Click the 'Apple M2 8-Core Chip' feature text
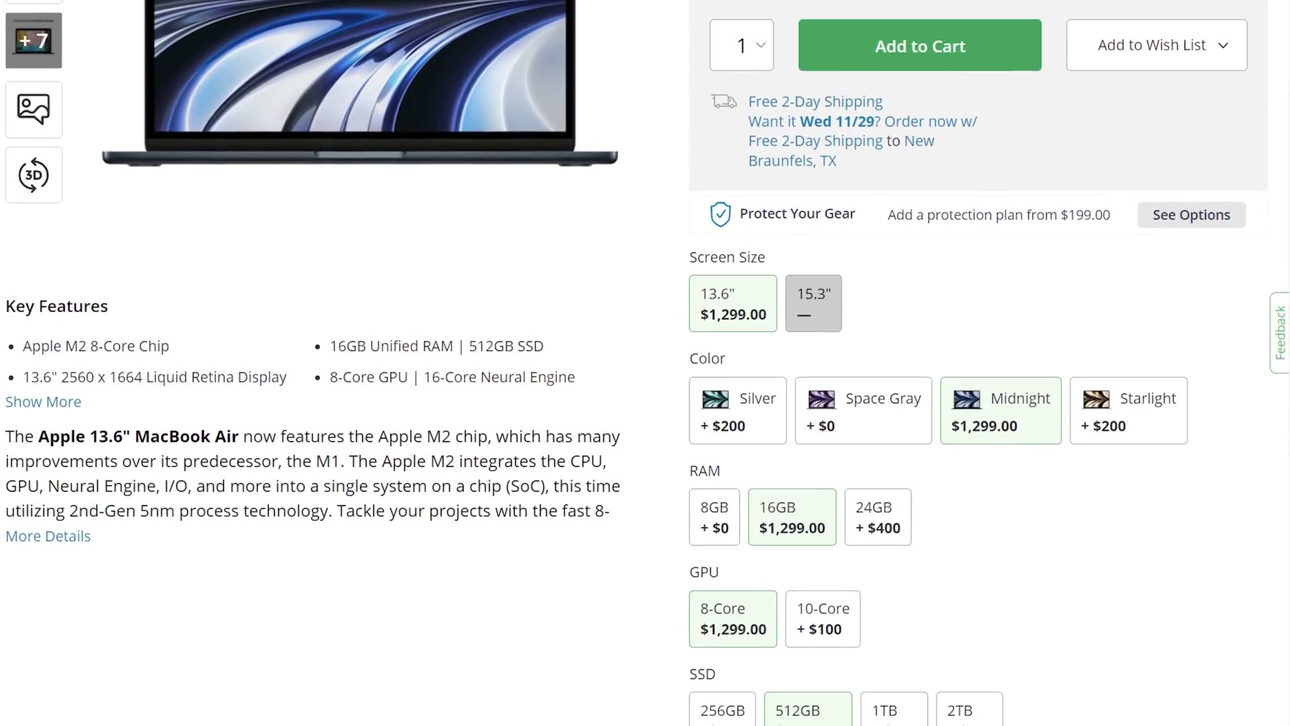The width and height of the screenshot is (1290, 726). (x=96, y=346)
